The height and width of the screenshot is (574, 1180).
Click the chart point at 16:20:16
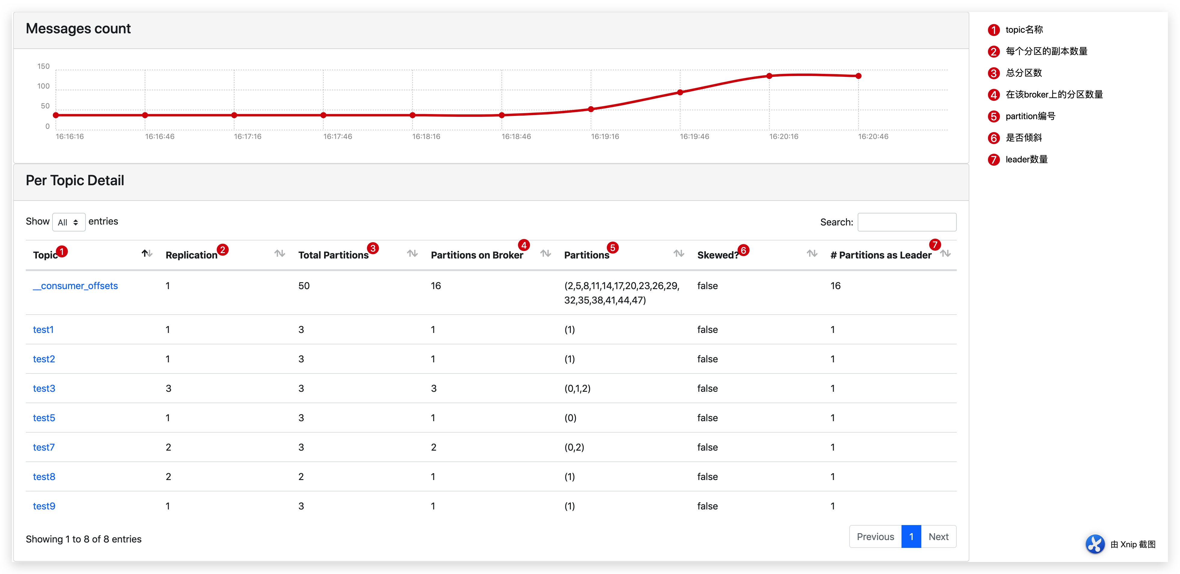769,76
